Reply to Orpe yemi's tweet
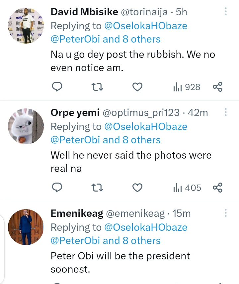The width and height of the screenshot is (239, 284). click(57, 188)
